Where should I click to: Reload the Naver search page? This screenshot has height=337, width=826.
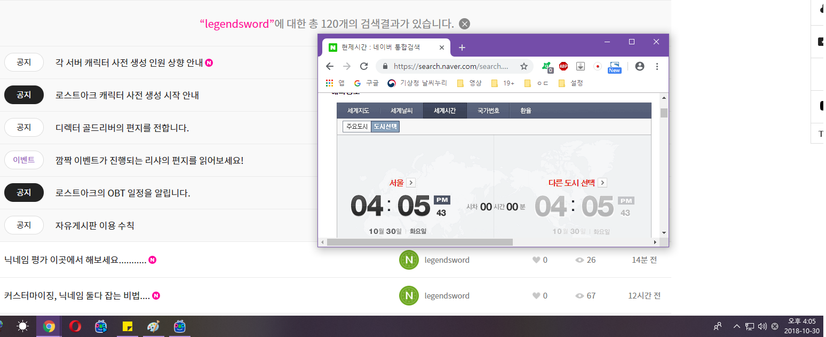[364, 66]
